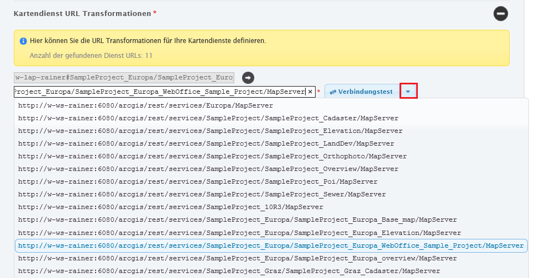
Task: Pick the SampleProject_Europa_Elevation/MapServer URL
Action: click(x=271, y=233)
